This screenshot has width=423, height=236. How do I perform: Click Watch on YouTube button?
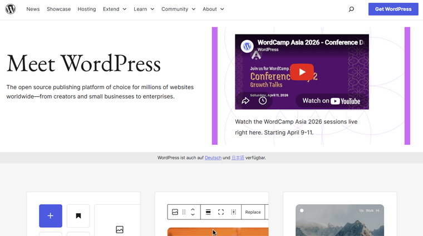332,101
